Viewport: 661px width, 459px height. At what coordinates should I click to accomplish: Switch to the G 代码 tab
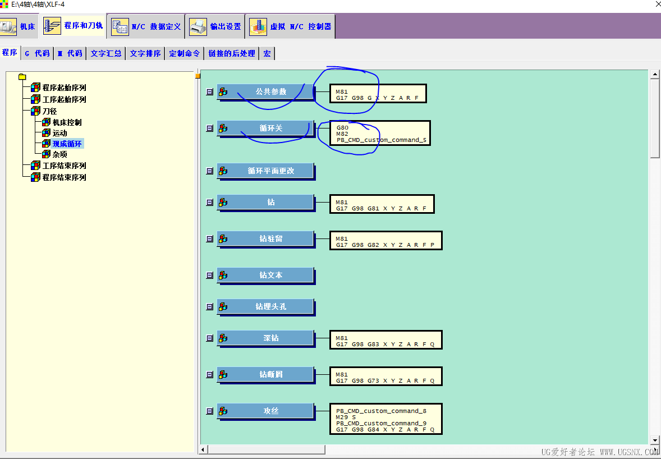37,53
